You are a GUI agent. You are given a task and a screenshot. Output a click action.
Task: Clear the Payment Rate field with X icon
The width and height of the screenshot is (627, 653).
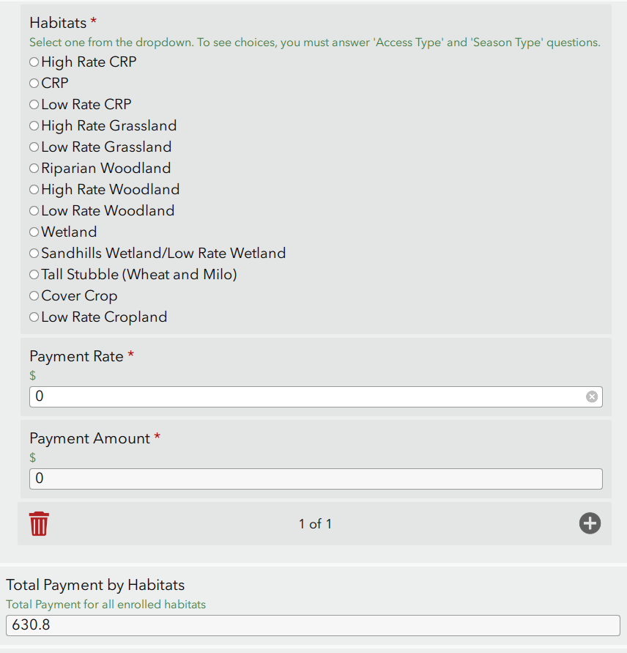(592, 396)
